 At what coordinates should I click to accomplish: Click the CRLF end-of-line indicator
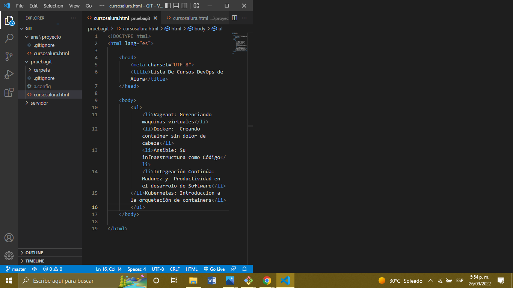[175, 269]
